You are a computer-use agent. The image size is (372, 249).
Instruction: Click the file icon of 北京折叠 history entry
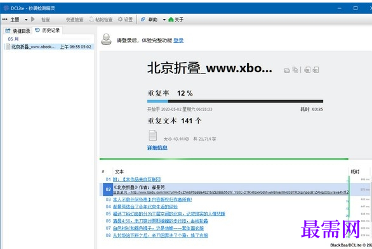click(8, 47)
